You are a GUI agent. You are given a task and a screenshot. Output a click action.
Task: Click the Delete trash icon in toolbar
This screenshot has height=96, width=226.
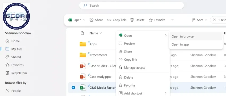tap(132, 20)
